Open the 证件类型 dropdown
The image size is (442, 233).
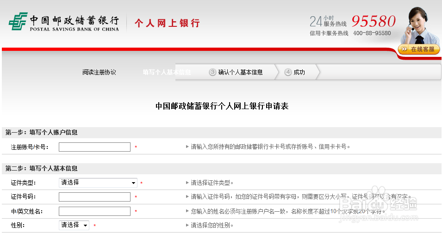(98, 183)
